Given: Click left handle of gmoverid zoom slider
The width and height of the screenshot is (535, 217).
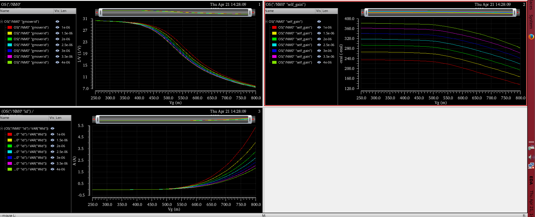Looking at the screenshot, I should tap(101, 13).
